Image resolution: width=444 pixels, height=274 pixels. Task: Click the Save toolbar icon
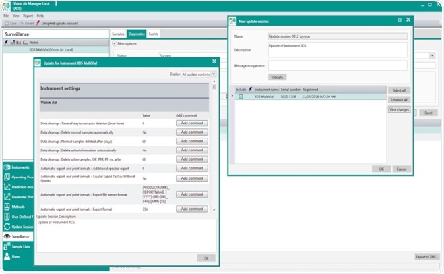click(7, 23)
